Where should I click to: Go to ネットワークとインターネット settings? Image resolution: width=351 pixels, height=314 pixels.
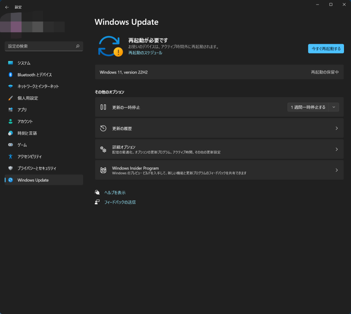click(44, 86)
